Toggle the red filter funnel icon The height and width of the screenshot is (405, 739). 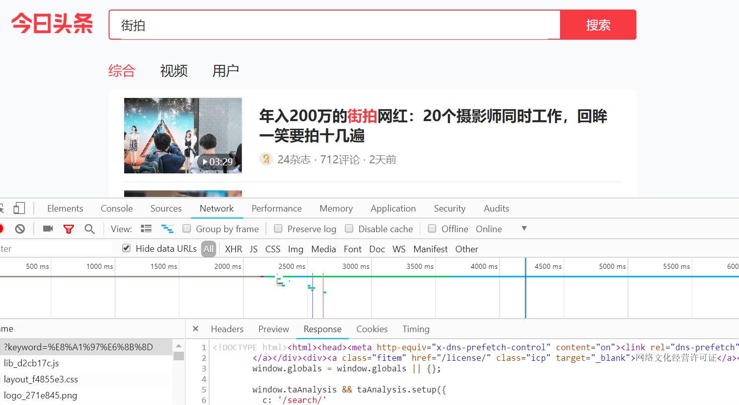(x=68, y=229)
